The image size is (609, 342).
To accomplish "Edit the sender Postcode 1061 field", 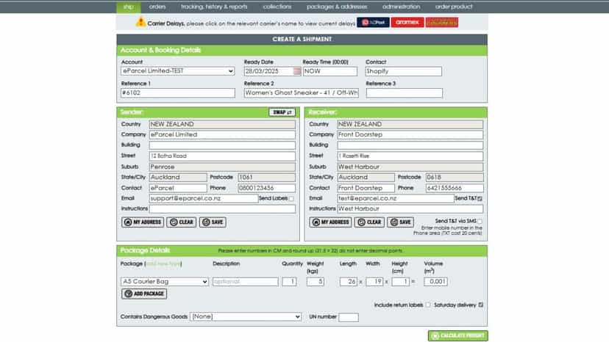I will pyautogui.click(x=266, y=177).
